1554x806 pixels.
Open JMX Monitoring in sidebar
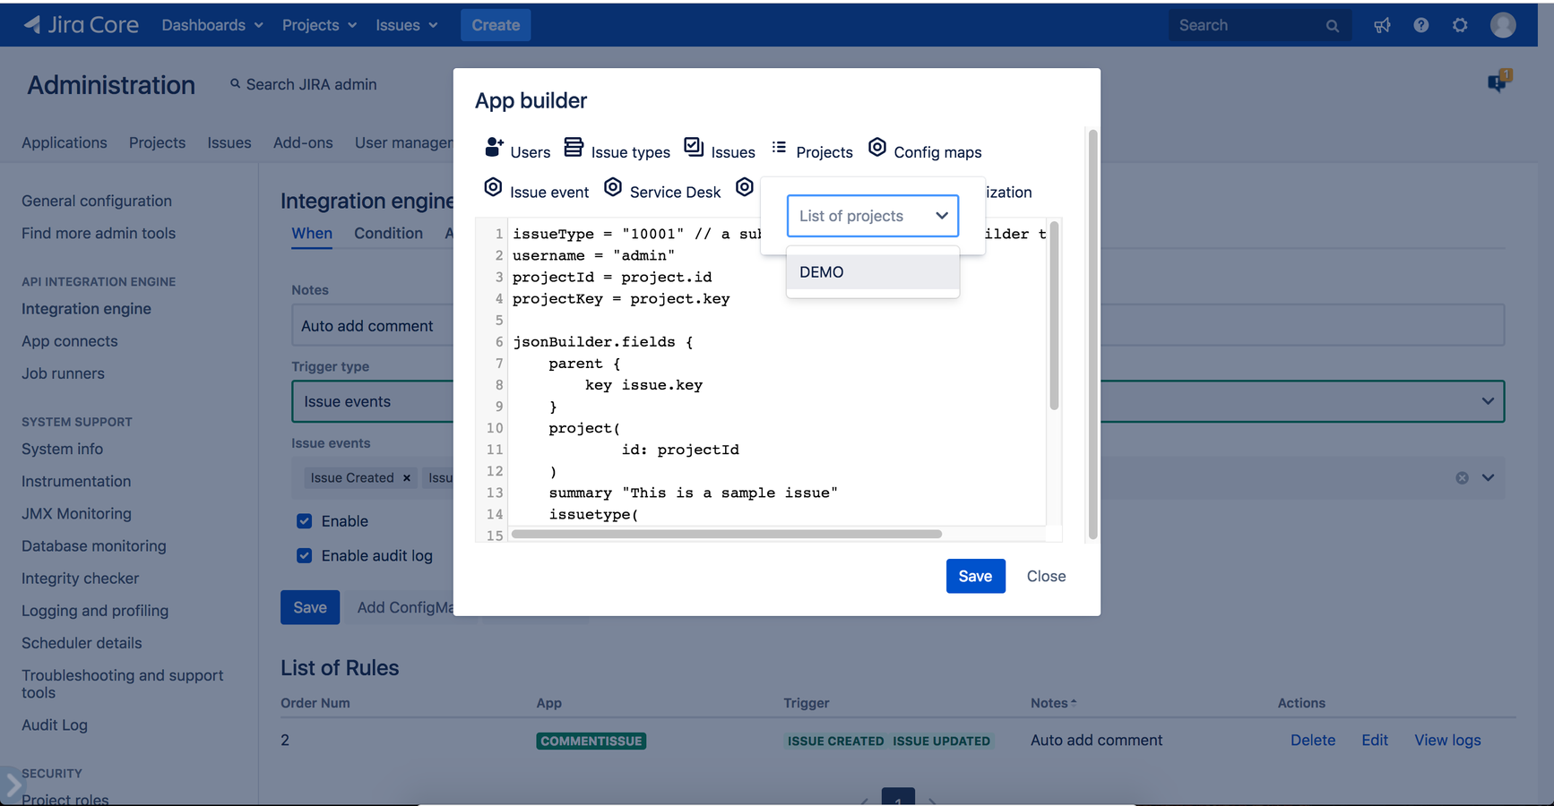(76, 513)
